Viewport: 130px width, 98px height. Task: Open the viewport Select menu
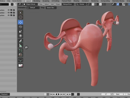click(x=47, y=4)
